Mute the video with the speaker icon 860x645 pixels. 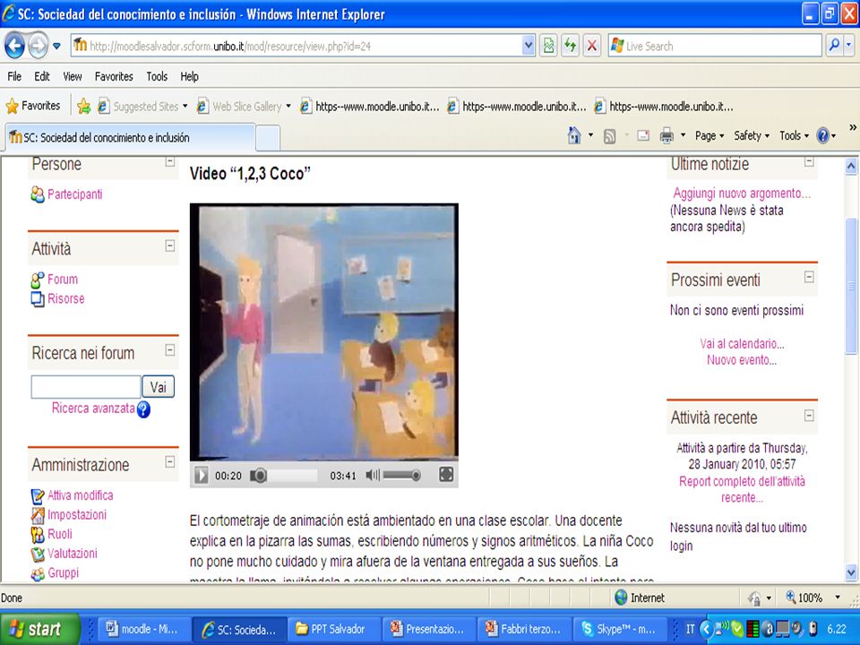pos(373,475)
